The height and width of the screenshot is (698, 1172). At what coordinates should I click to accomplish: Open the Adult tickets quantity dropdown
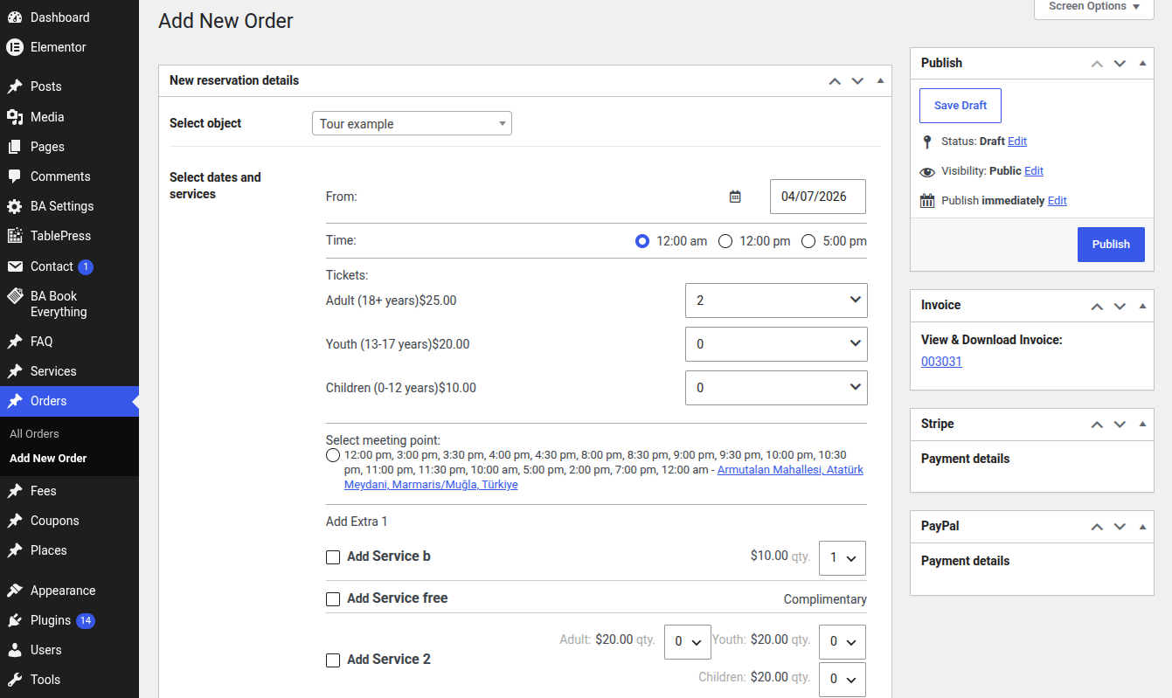[776, 301]
